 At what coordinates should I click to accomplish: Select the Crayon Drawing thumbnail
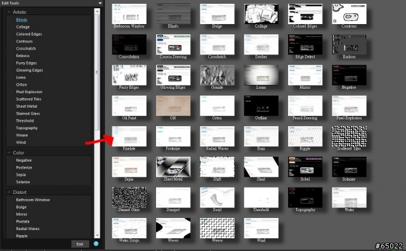(173, 44)
